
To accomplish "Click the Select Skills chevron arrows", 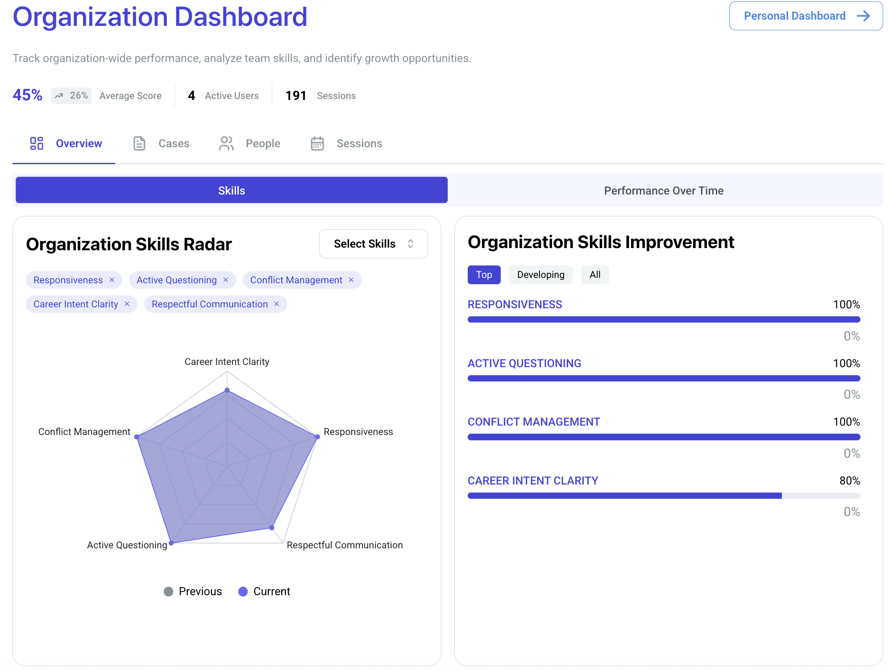I will tap(411, 244).
